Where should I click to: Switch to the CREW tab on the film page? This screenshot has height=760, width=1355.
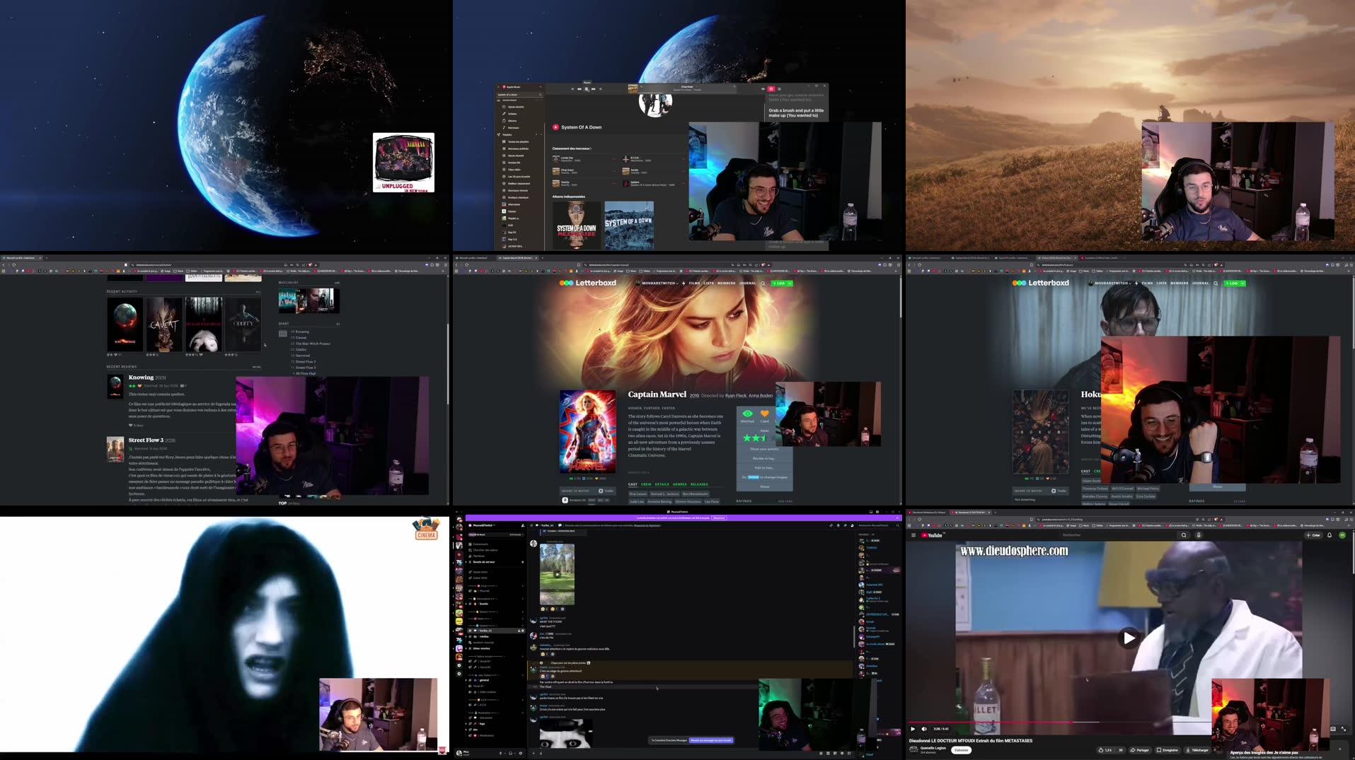(x=646, y=484)
